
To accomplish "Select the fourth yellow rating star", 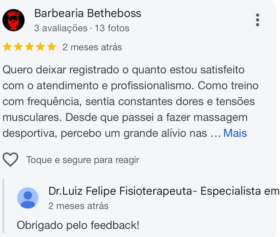I will pyautogui.click(x=40, y=47).
